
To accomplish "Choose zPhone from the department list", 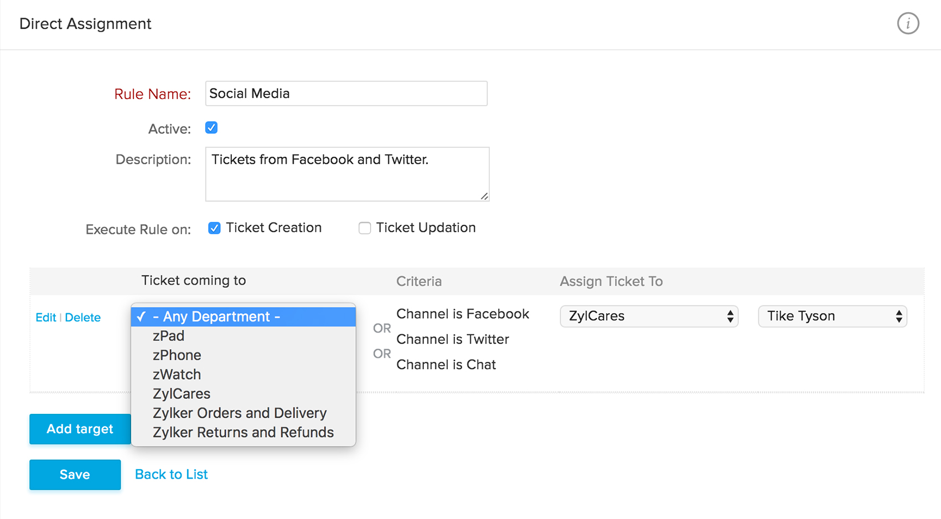I will coord(177,355).
